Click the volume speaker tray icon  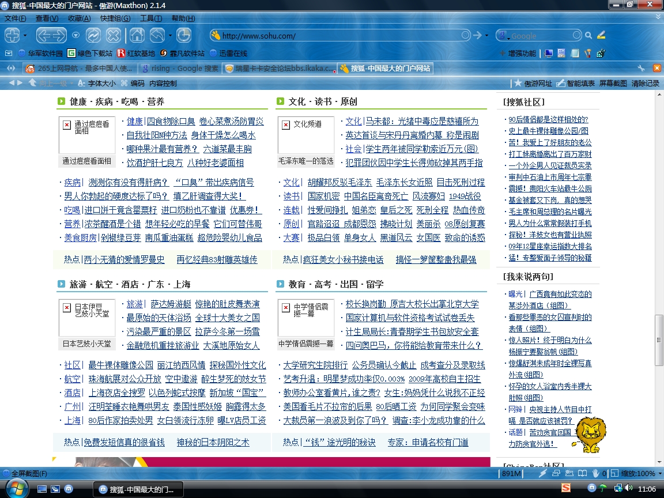628,488
